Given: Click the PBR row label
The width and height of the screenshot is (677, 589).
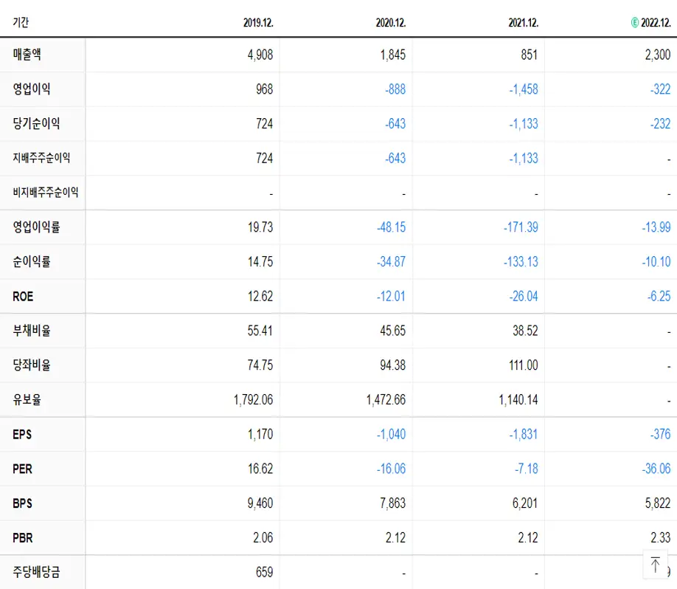Looking at the screenshot, I should coord(22,538).
